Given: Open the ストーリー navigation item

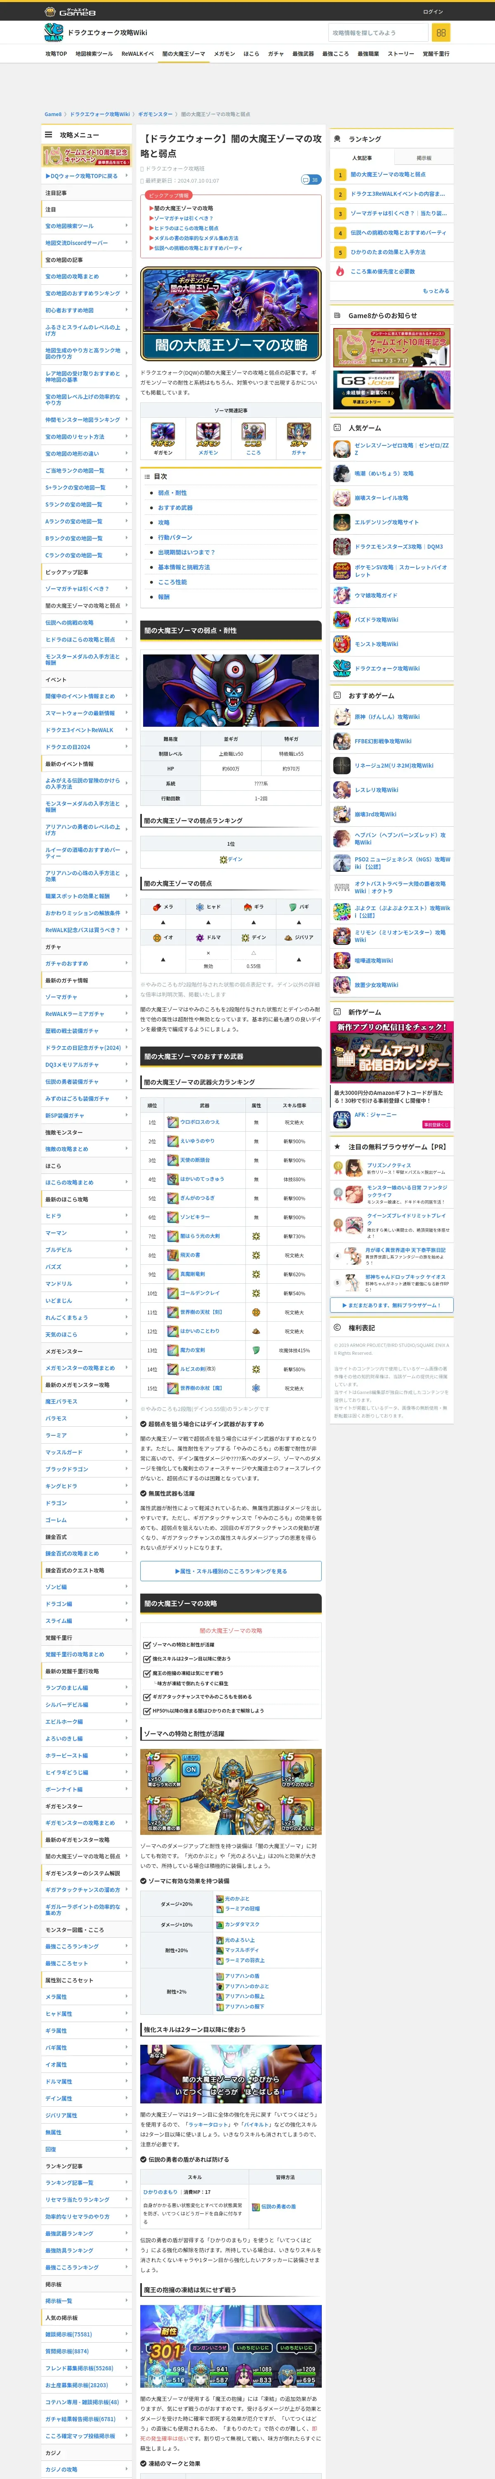Looking at the screenshot, I should point(401,54).
